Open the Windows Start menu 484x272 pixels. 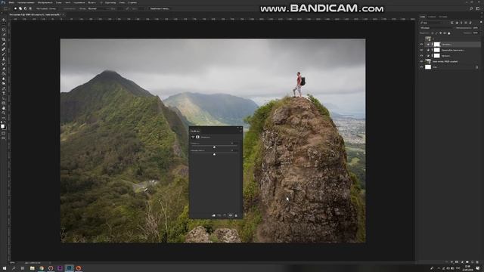tap(5, 268)
